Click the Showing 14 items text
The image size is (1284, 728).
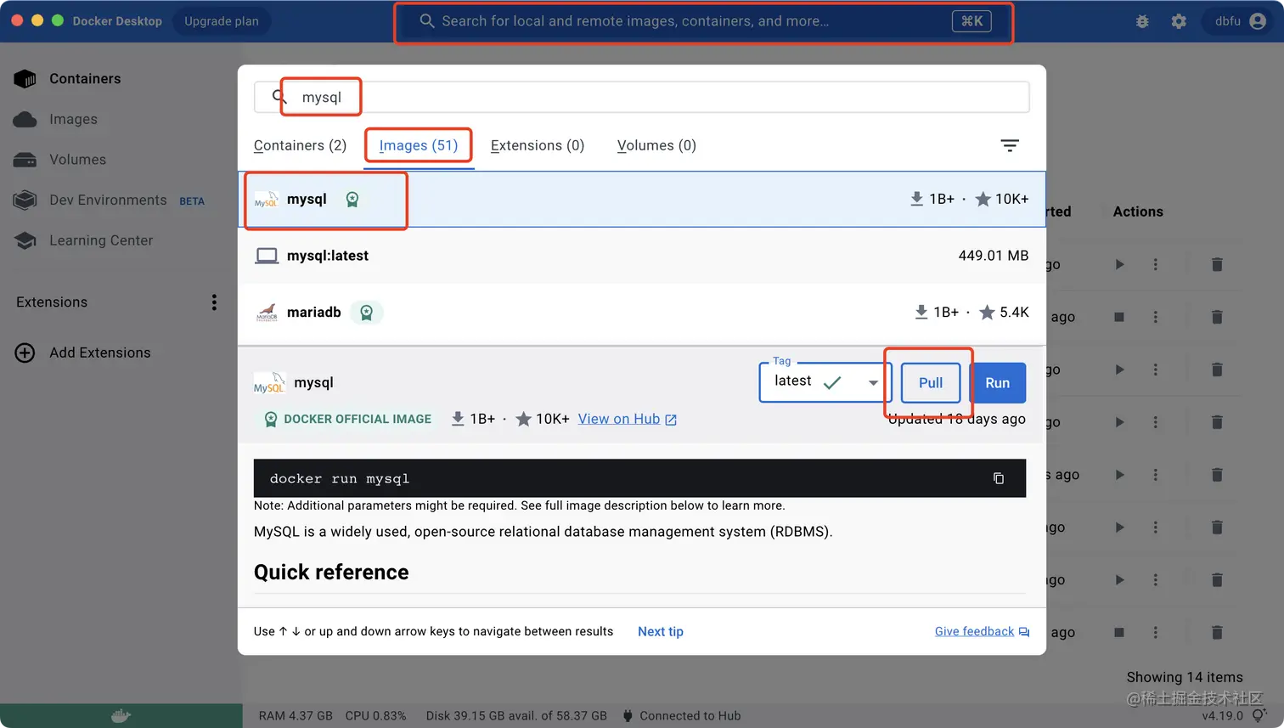pyautogui.click(x=1185, y=678)
